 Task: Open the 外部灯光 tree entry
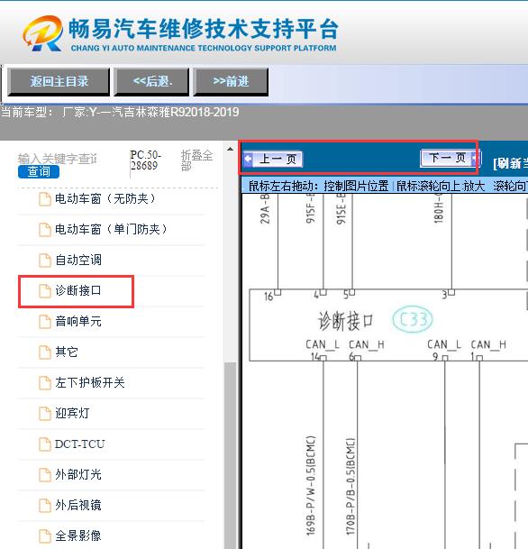tap(78, 475)
